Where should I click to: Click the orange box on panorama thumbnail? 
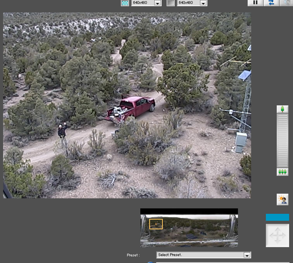[x=156, y=224]
